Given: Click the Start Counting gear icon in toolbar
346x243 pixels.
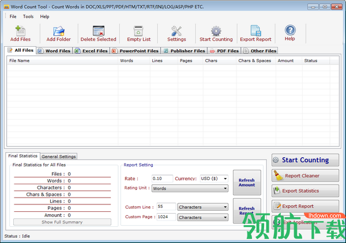Looking at the screenshot, I should (216, 31).
